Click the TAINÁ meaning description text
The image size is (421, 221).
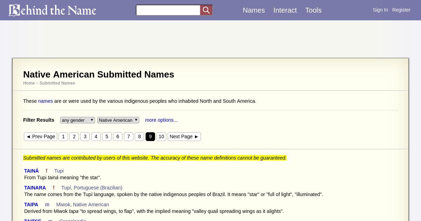coord(62,178)
